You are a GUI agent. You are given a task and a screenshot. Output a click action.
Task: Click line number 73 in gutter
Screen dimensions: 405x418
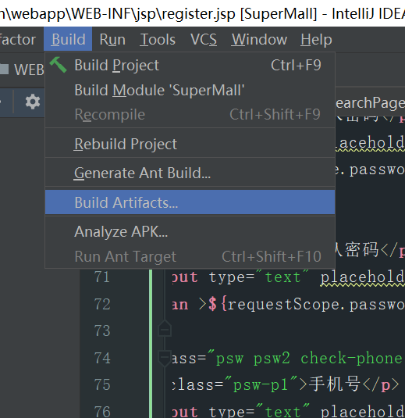(x=102, y=330)
